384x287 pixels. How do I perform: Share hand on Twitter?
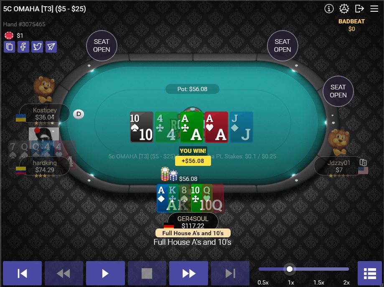[x=37, y=47]
